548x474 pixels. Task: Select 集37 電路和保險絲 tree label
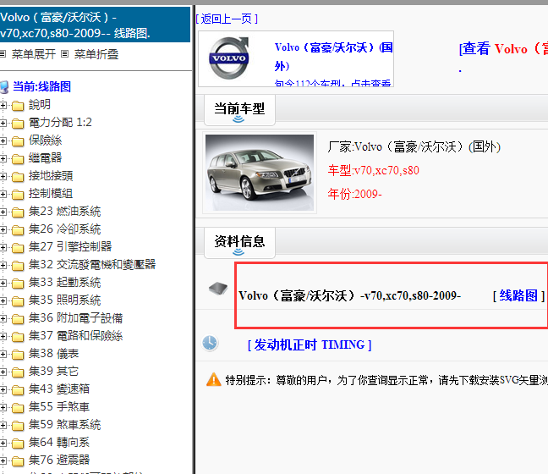point(76,336)
